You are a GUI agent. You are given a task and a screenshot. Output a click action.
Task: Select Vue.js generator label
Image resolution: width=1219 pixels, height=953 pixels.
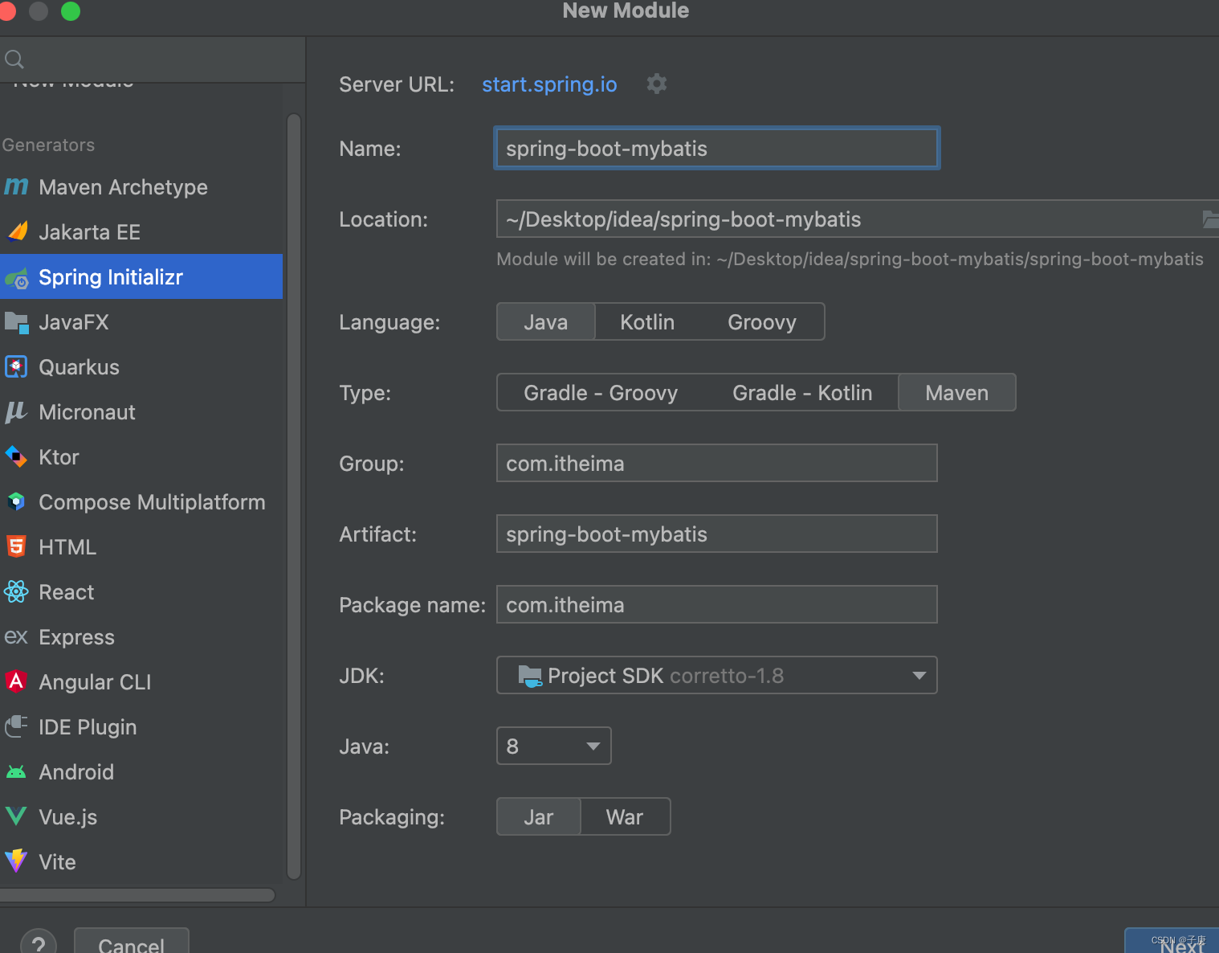click(68, 817)
